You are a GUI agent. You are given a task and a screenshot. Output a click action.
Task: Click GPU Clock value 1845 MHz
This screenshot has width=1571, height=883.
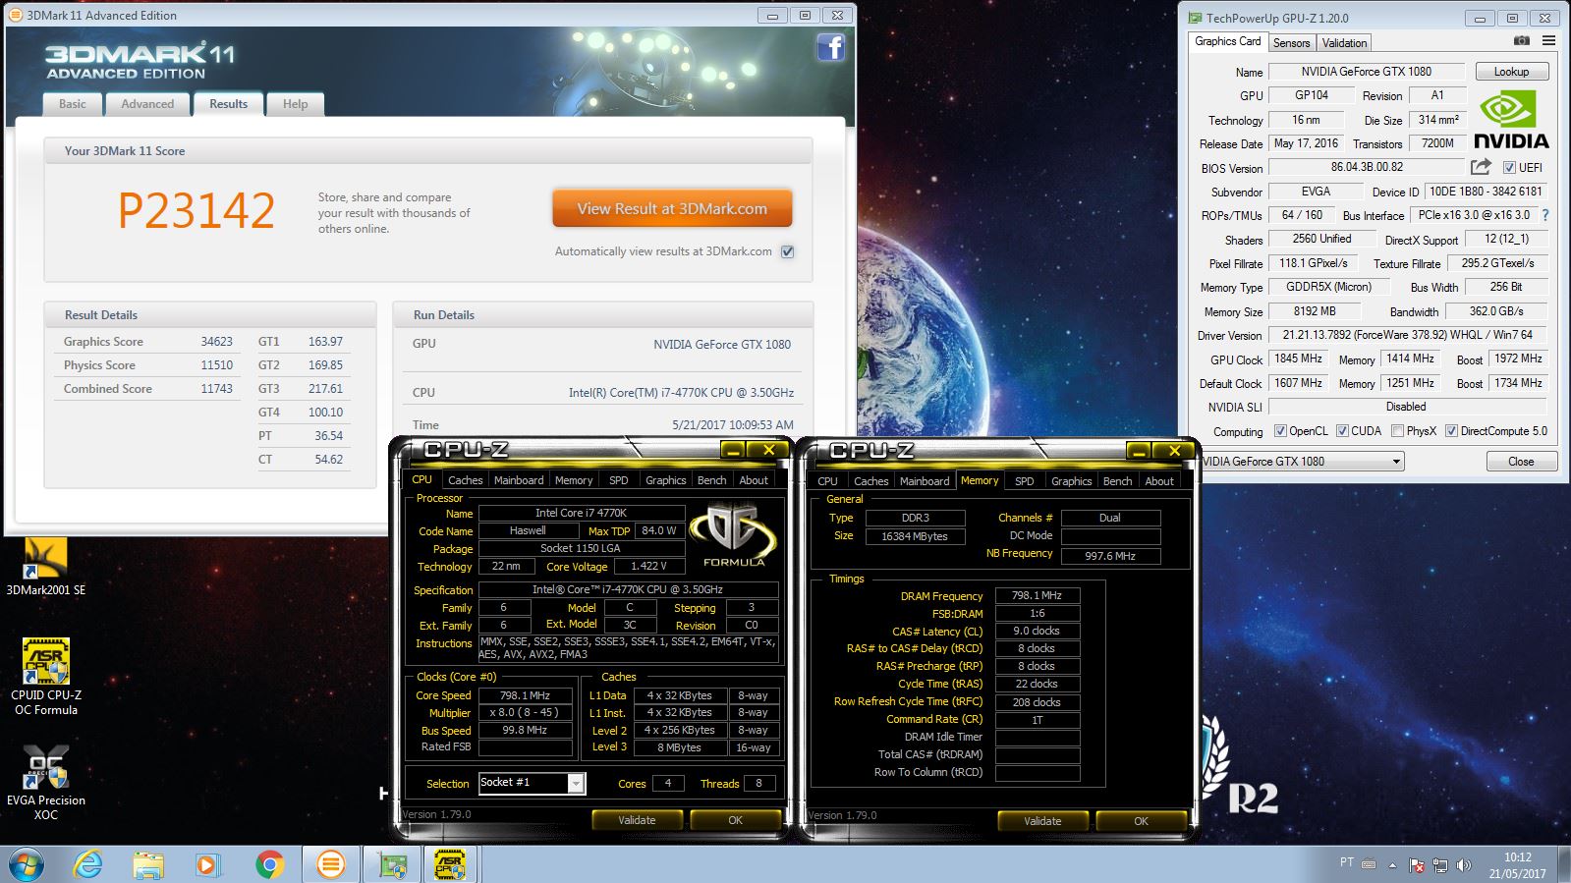coord(1299,359)
